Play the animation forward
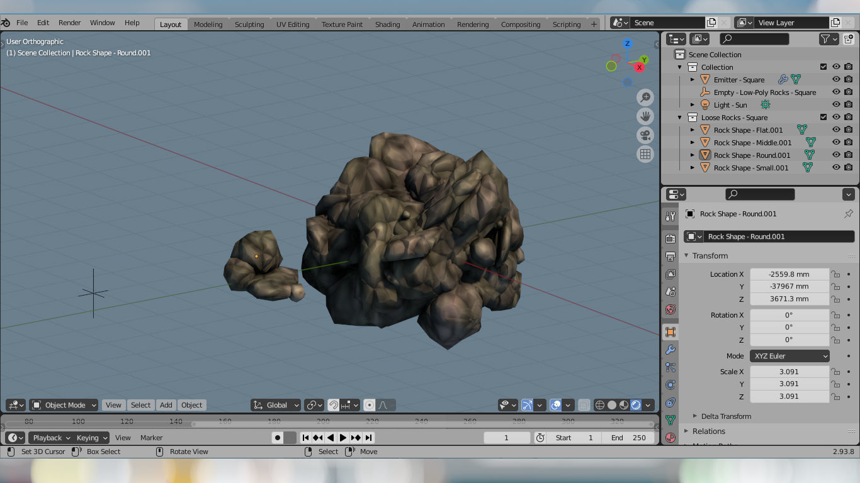 click(343, 438)
